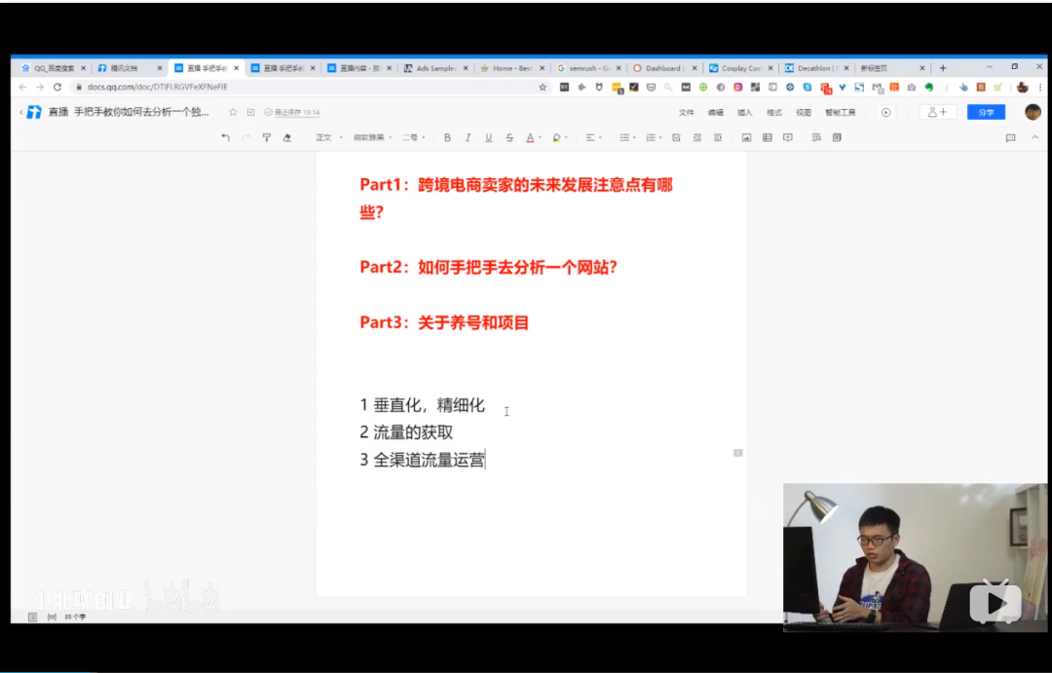This screenshot has height=673, width=1052.
Task: Toggle italic text formatting
Action: click(468, 138)
